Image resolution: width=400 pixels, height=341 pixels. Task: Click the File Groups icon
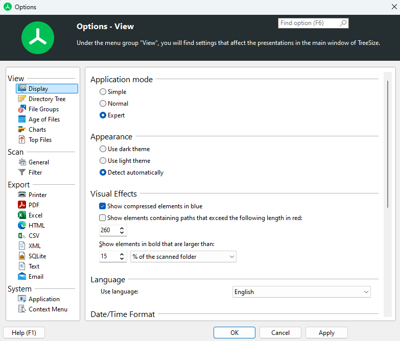point(22,109)
